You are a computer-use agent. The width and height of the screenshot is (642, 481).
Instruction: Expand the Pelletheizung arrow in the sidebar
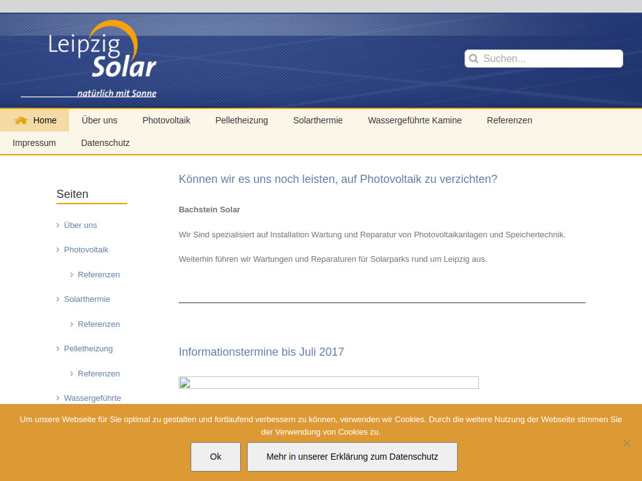coord(57,348)
